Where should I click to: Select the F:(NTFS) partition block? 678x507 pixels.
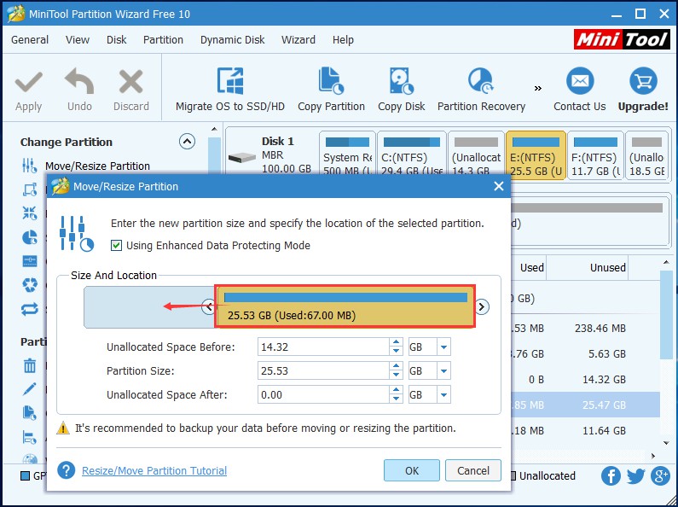tap(595, 154)
